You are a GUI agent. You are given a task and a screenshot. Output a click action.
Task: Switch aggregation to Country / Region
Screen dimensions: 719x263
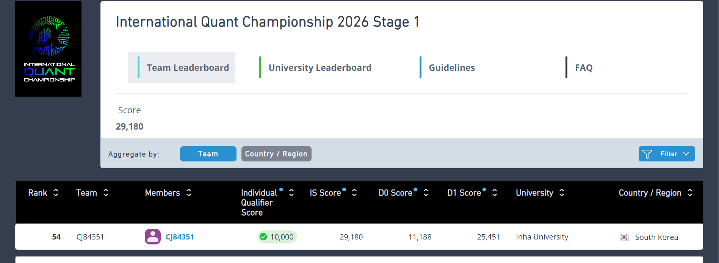click(276, 154)
